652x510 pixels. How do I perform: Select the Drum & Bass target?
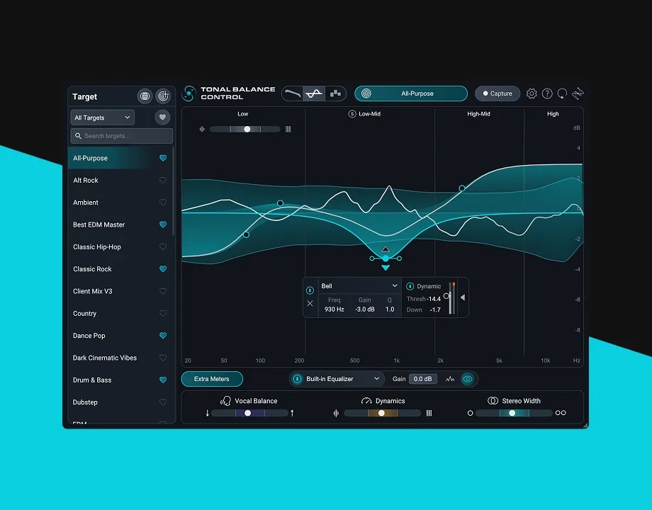(x=120, y=380)
